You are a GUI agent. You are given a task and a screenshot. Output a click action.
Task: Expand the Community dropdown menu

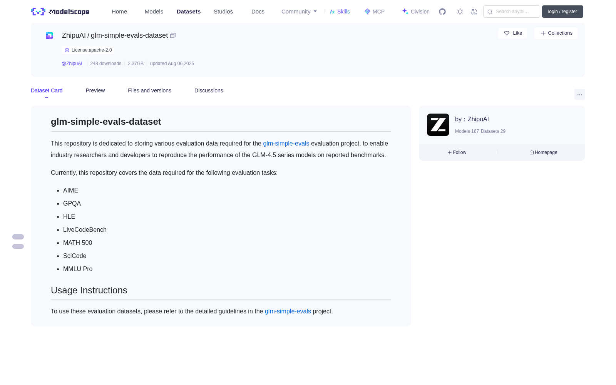click(x=299, y=12)
